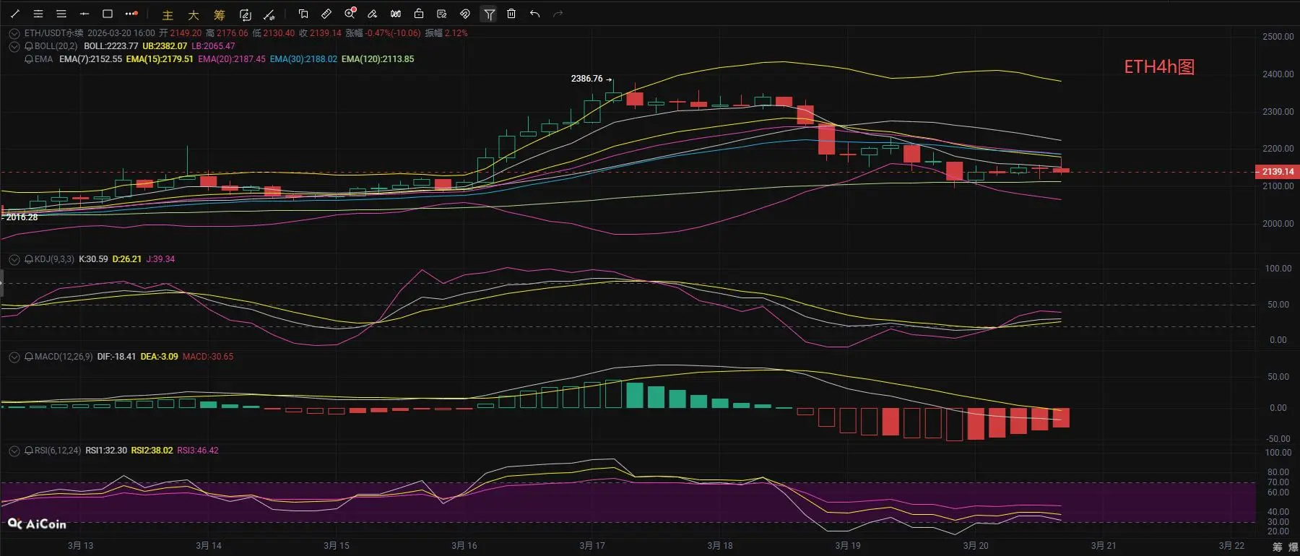Click the MACD alert bell icon
1300x556 pixels.
[29, 357]
